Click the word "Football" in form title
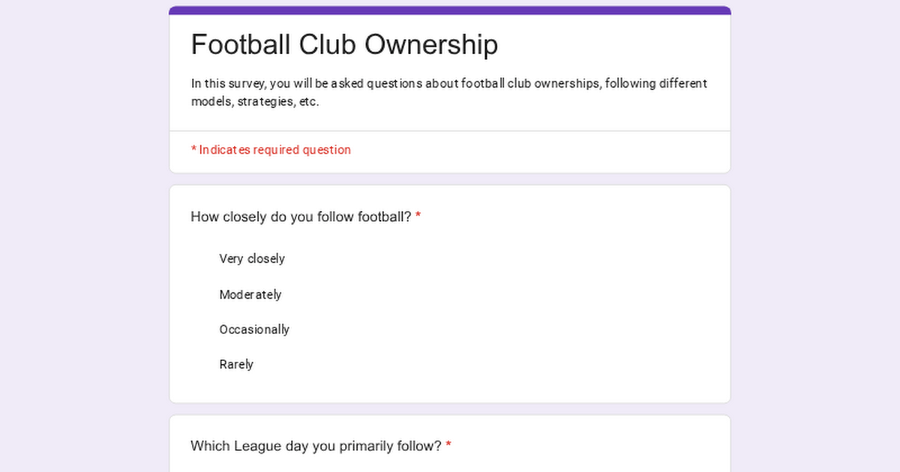The height and width of the screenshot is (472, 900). coord(241,45)
